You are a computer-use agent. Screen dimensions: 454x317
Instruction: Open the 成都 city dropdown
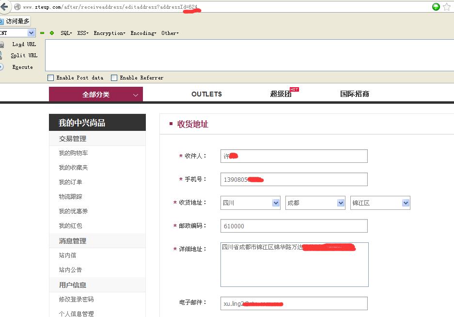tap(315, 203)
